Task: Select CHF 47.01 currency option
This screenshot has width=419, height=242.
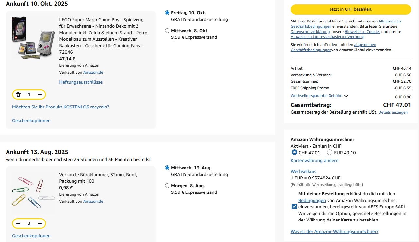Action: 294,152
